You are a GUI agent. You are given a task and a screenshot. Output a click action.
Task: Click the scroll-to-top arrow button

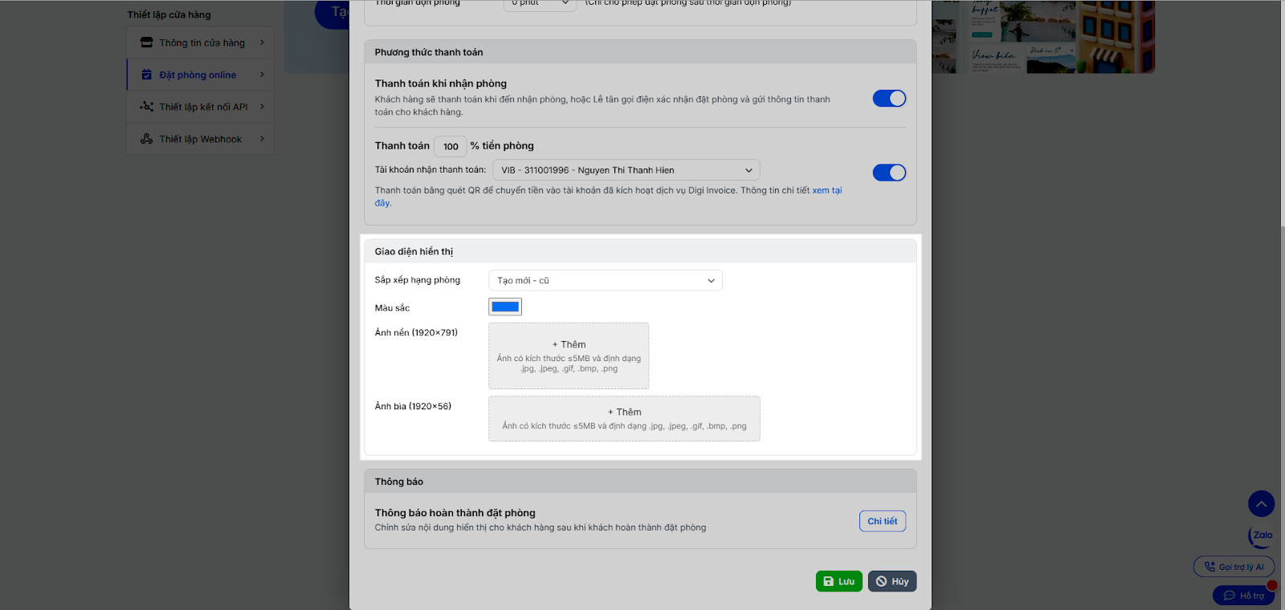[x=1261, y=504]
